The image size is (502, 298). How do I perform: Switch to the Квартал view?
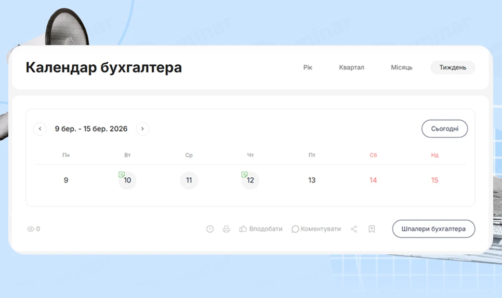tap(351, 67)
